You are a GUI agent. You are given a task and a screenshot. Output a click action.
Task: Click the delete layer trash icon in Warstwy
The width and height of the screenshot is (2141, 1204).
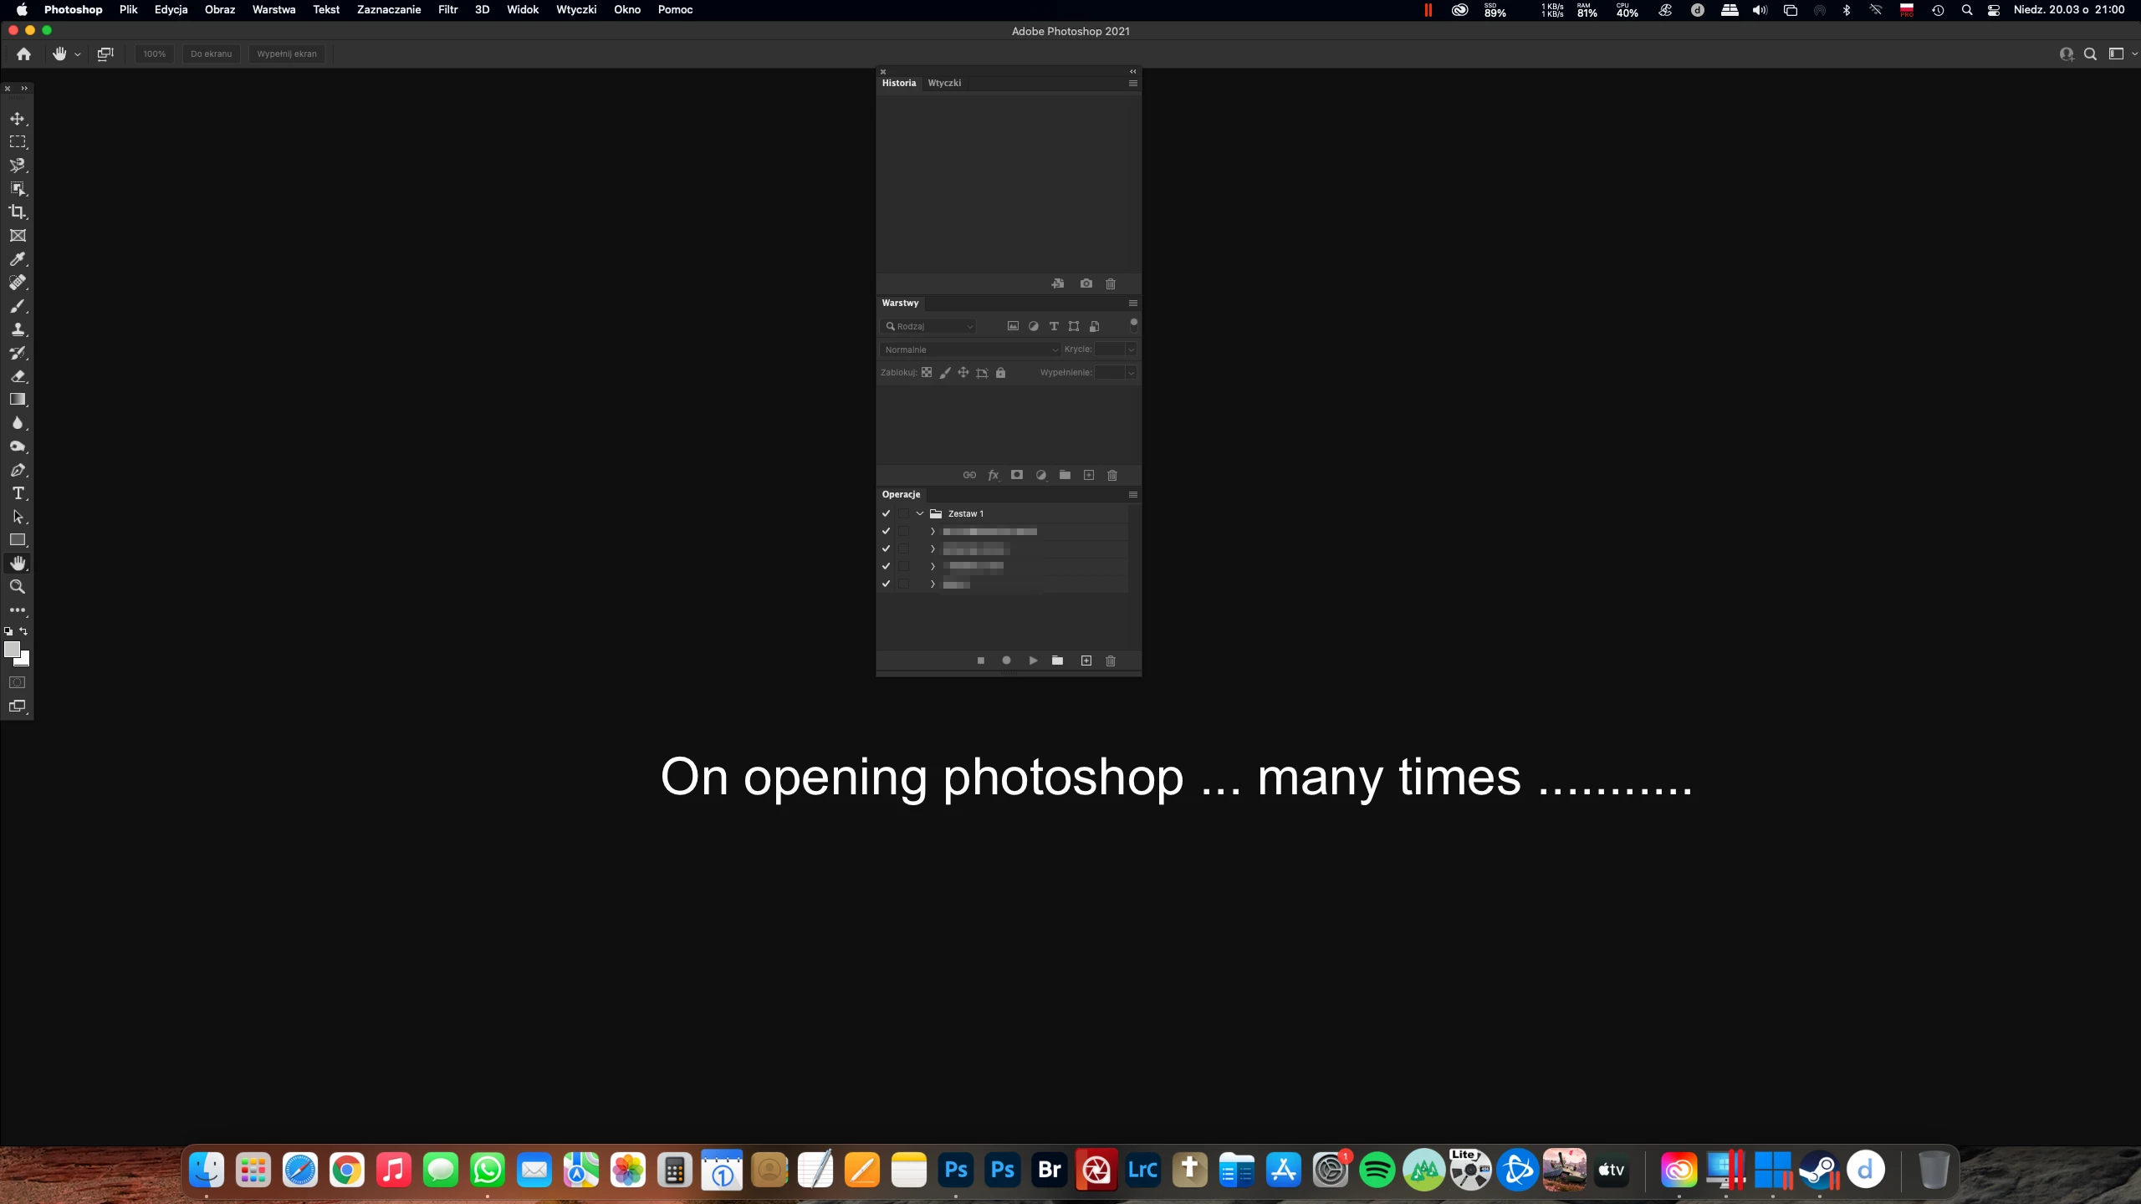[1111, 475]
